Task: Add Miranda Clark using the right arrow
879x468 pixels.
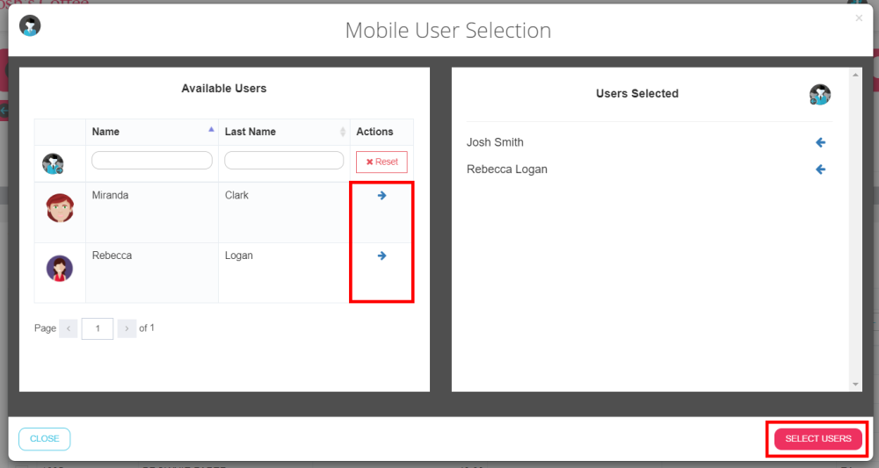Action: tap(381, 196)
